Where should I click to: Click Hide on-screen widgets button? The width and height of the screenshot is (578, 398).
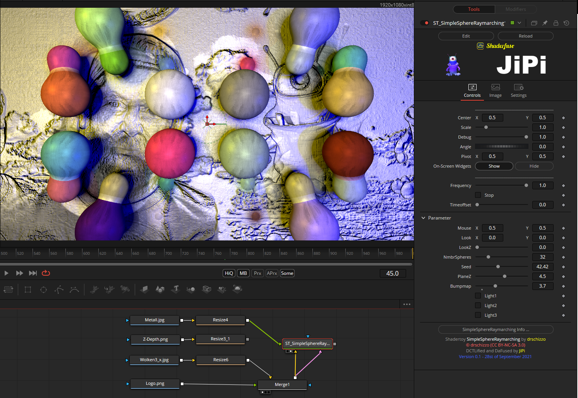click(534, 166)
